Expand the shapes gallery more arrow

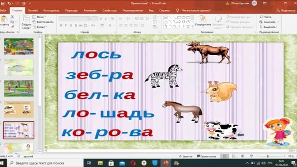pos(192,26)
